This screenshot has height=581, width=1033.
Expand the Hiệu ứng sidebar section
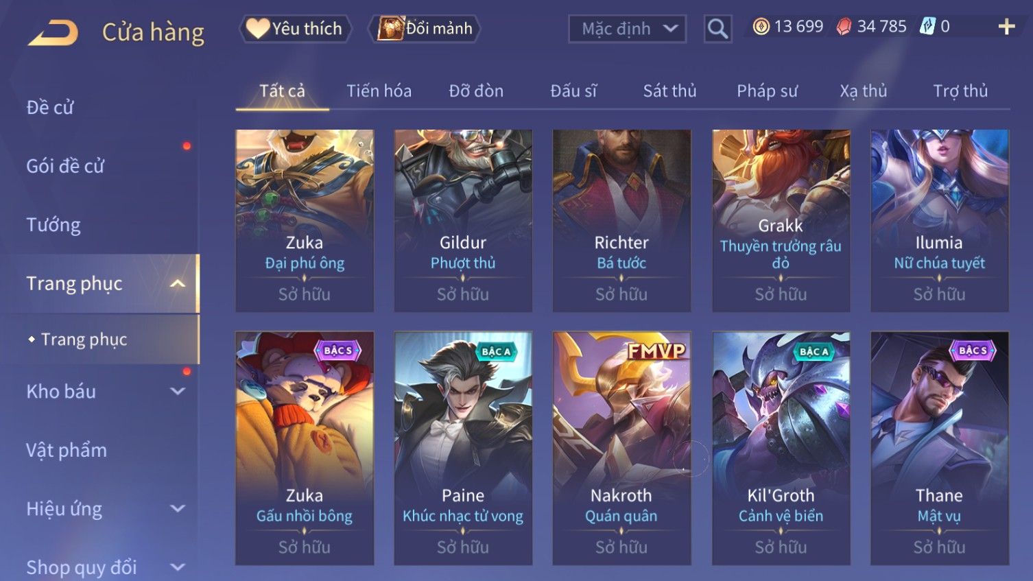[x=178, y=508]
